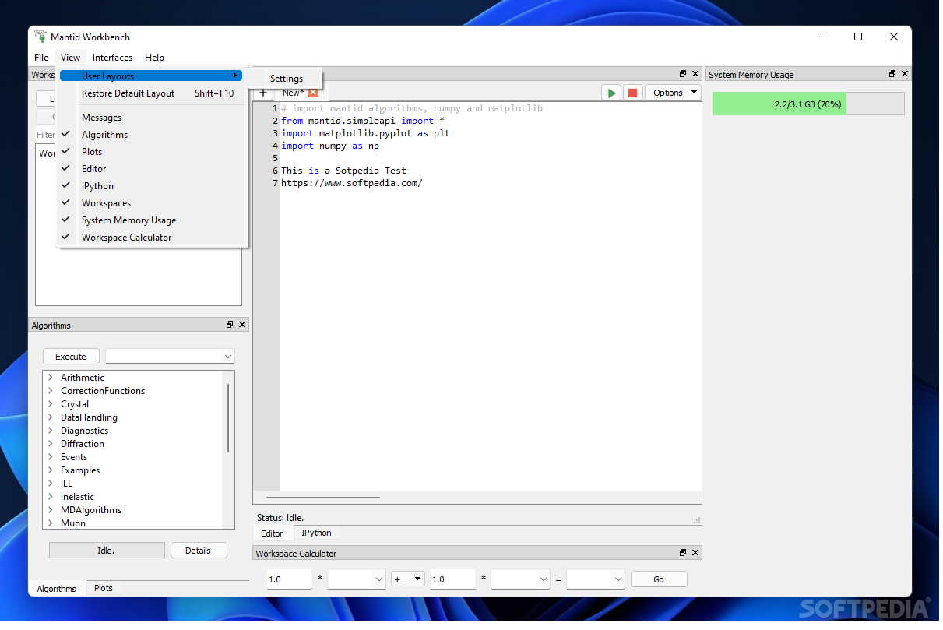Open the algorithm name combo box
This screenshot has height=630, width=943.
pos(170,357)
